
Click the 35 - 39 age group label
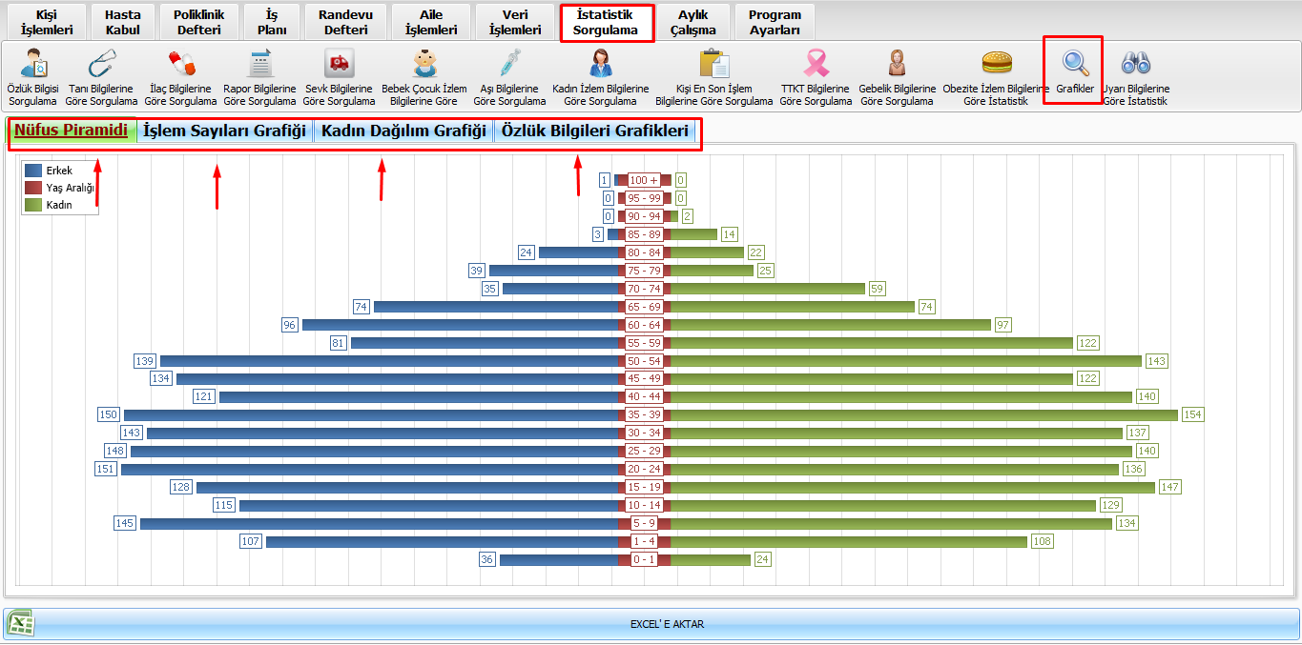[645, 414]
